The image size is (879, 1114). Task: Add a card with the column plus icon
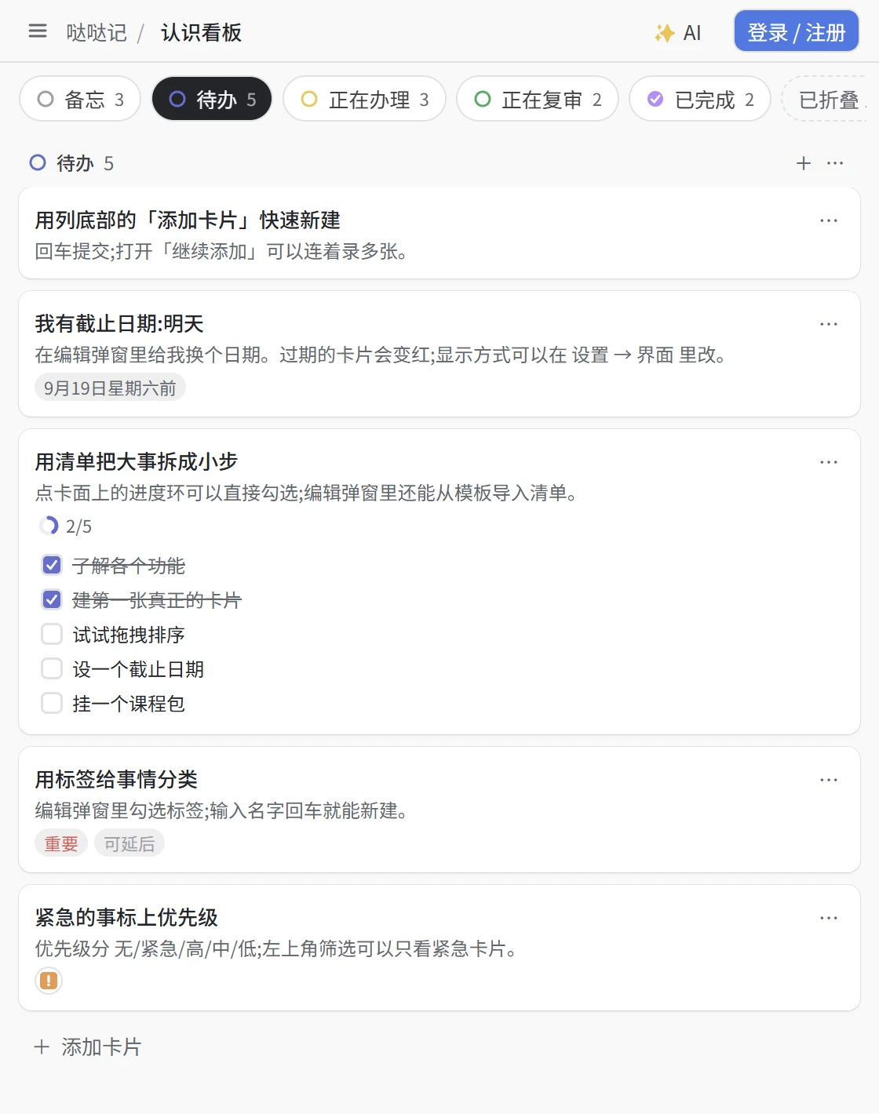[804, 163]
